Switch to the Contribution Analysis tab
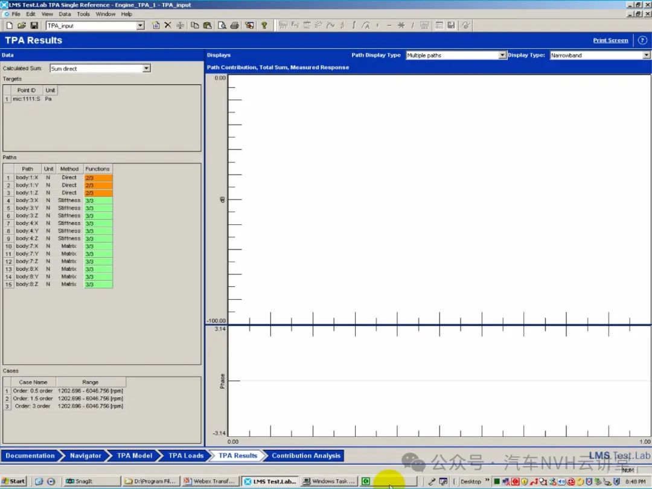This screenshot has height=489, width=652. point(305,456)
